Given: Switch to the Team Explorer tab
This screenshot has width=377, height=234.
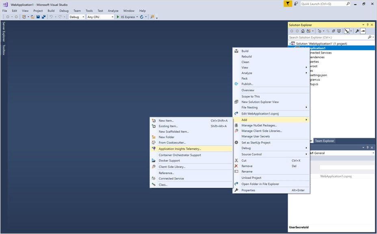Looking at the screenshot, I should point(324,141).
